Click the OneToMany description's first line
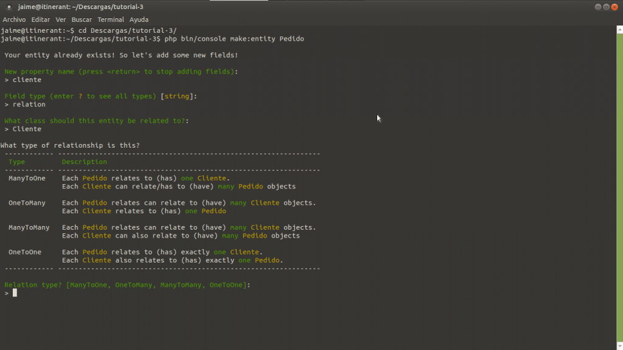This screenshot has width=623, height=350. [189, 203]
